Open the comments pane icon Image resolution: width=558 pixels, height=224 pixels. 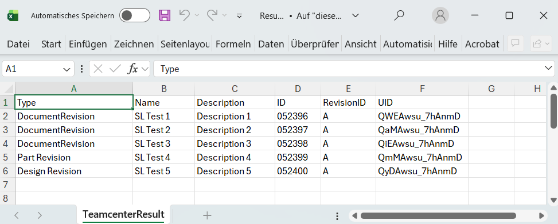[515, 43]
